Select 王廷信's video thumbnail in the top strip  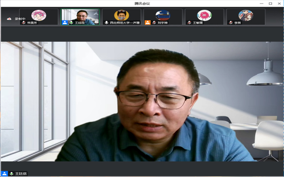tap(80, 16)
